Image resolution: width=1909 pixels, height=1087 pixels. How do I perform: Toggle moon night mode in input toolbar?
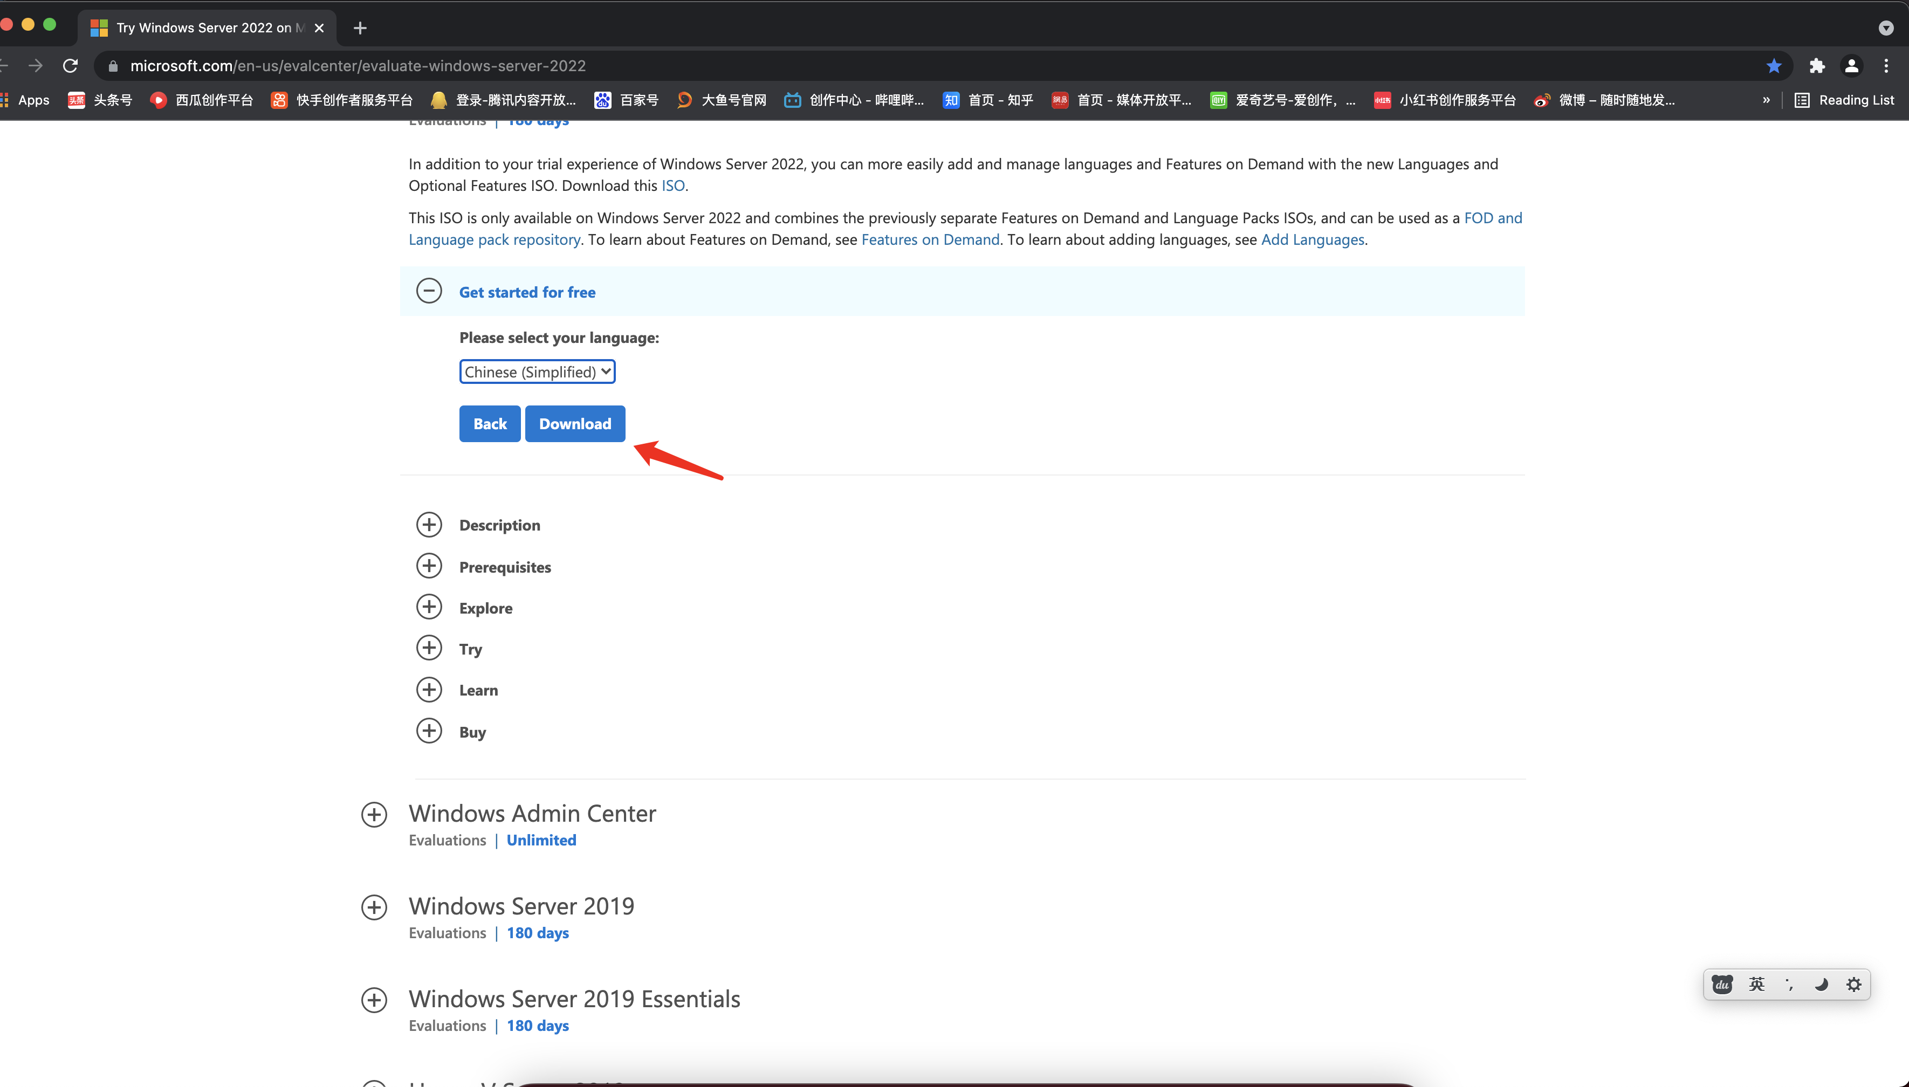point(1822,985)
